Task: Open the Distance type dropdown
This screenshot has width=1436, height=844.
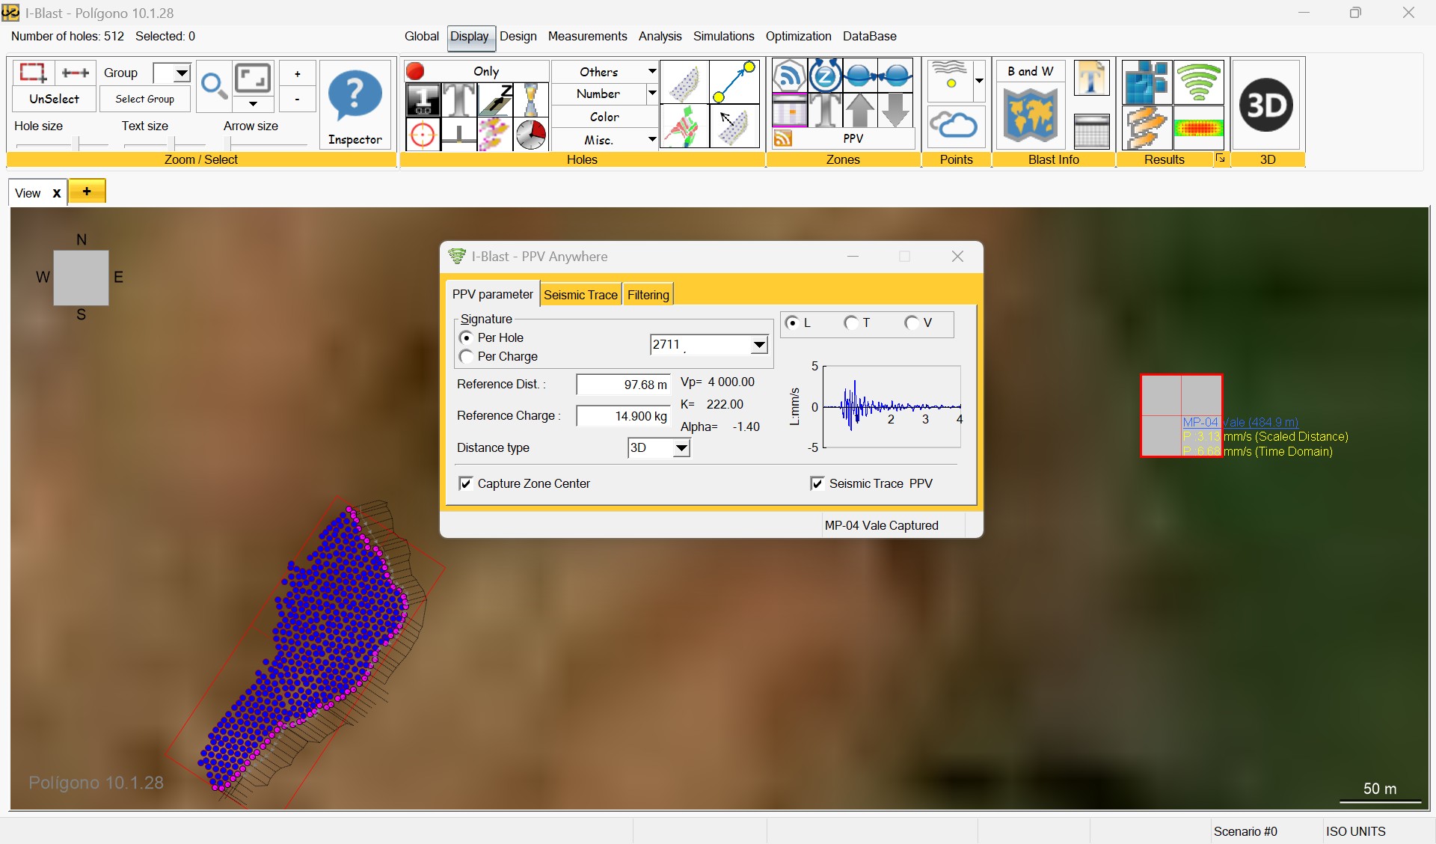Action: point(681,448)
